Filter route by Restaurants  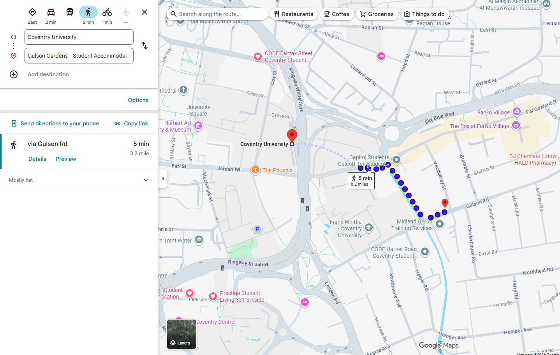point(294,14)
